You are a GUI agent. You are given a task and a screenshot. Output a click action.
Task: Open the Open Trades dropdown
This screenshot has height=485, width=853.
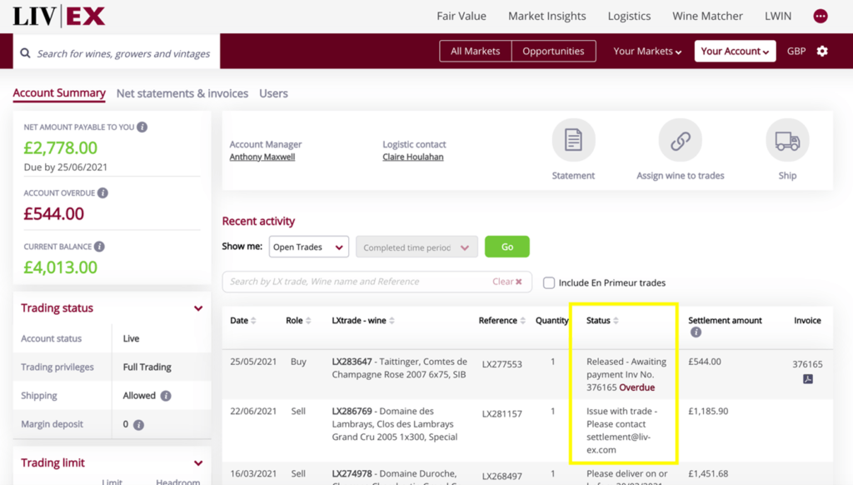(x=308, y=247)
